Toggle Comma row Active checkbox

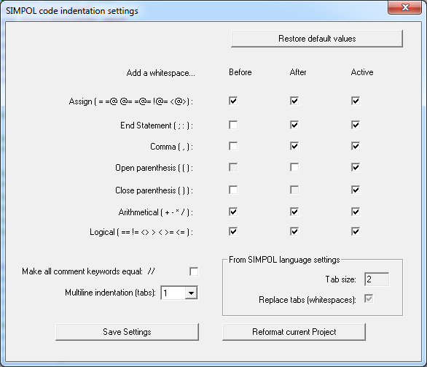coord(356,146)
